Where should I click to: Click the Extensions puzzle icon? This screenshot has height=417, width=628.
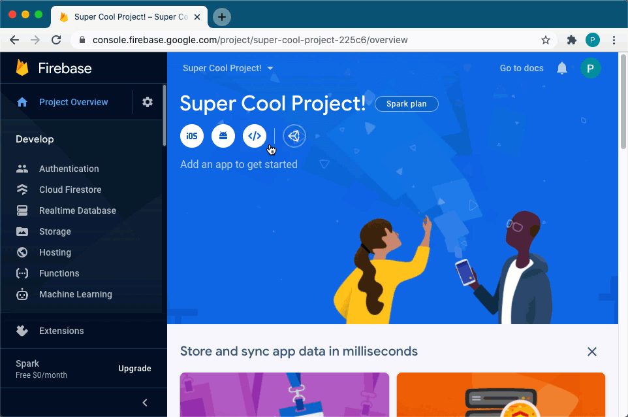point(22,331)
